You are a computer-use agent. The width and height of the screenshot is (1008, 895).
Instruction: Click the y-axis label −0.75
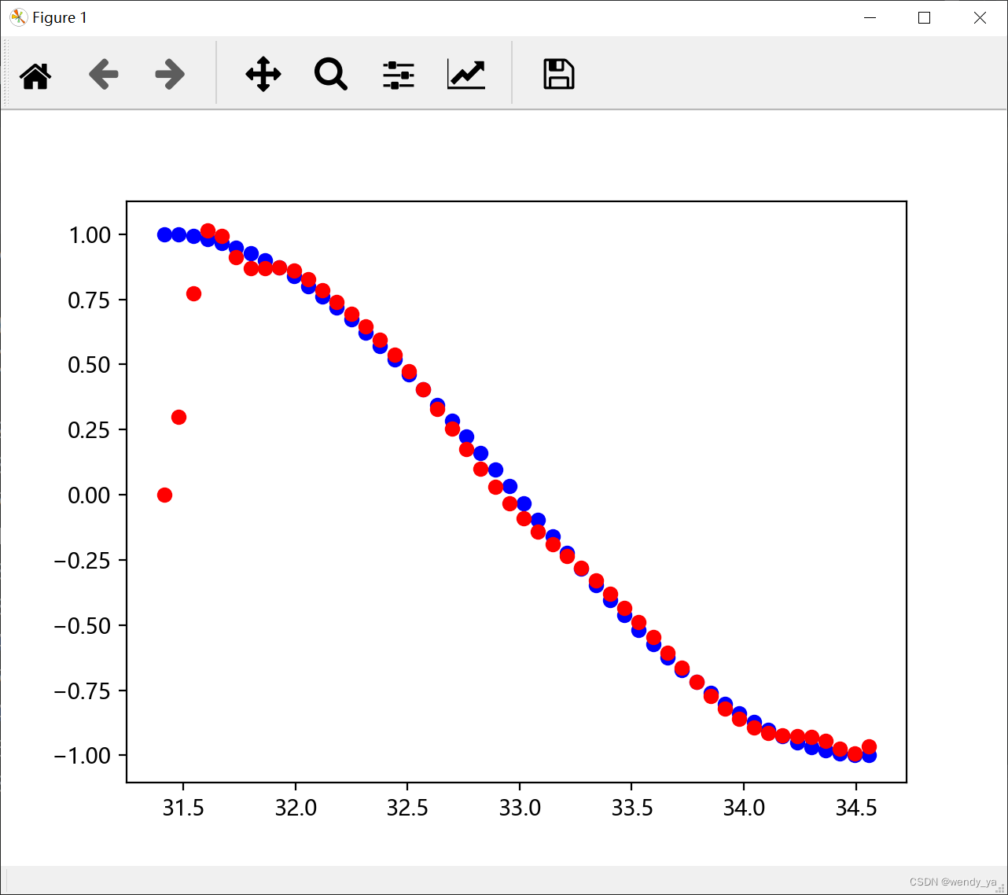83,691
